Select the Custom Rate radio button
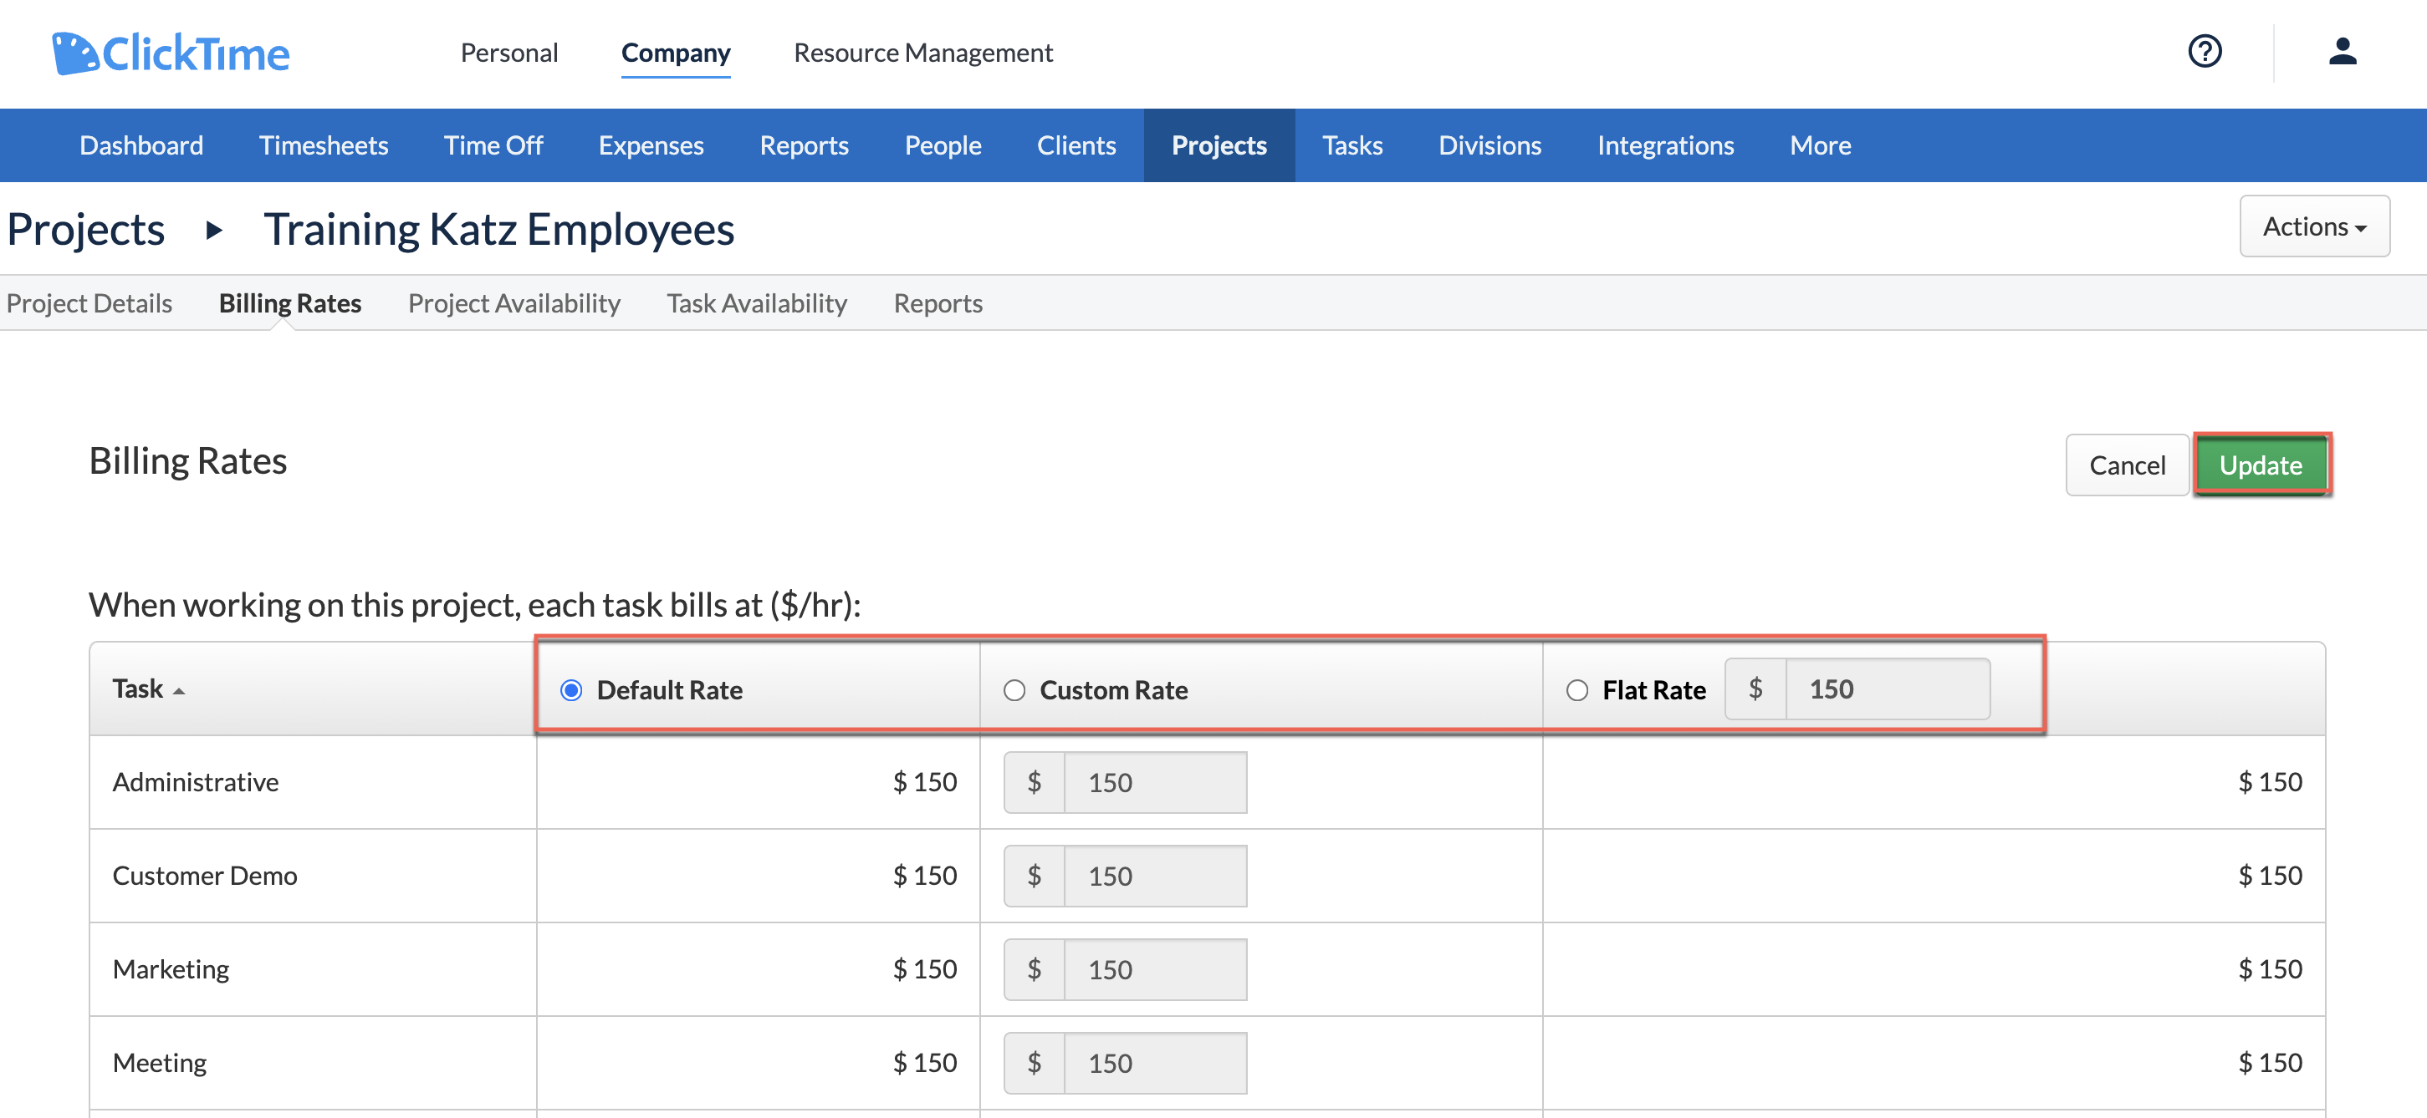This screenshot has height=1118, width=2427. click(x=1014, y=690)
